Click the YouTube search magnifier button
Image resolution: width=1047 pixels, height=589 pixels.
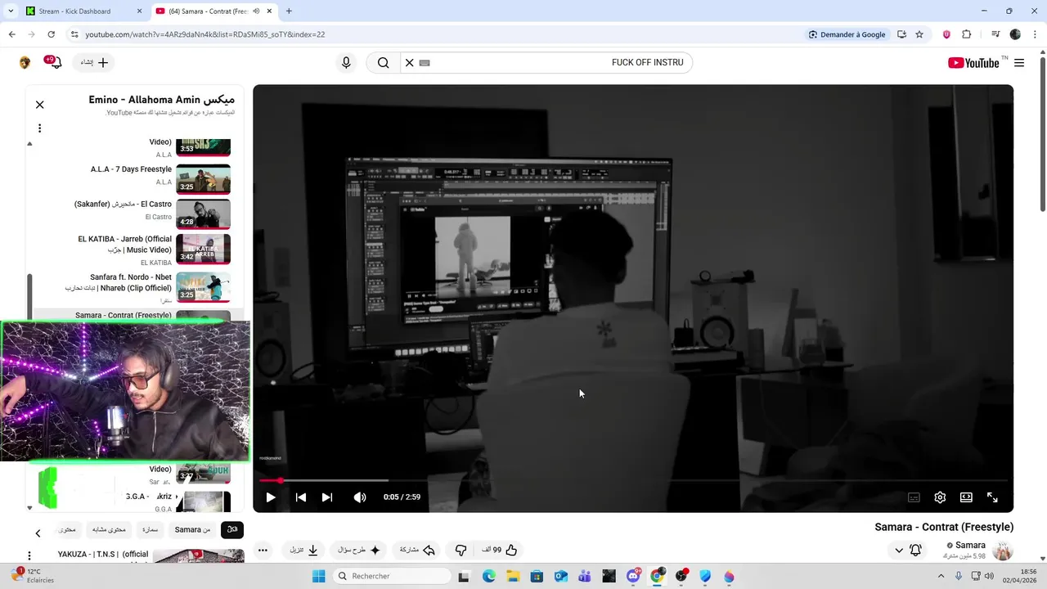[383, 63]
